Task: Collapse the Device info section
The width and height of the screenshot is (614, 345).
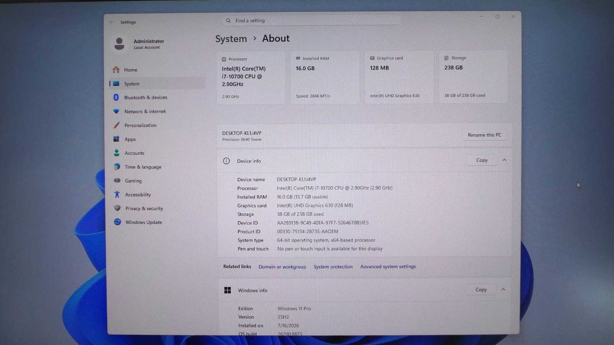Action: click(x=504, y=160)
